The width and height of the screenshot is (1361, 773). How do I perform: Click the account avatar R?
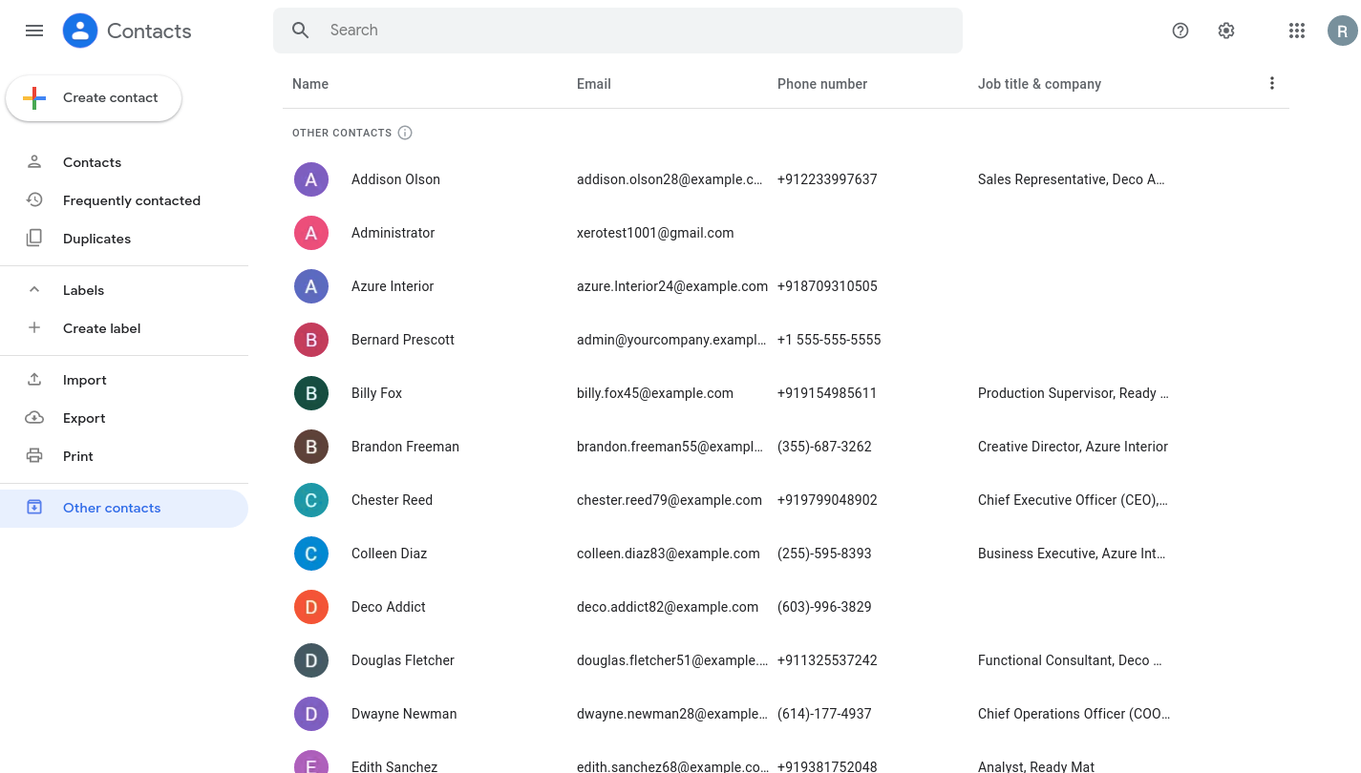click(1342, 31)
